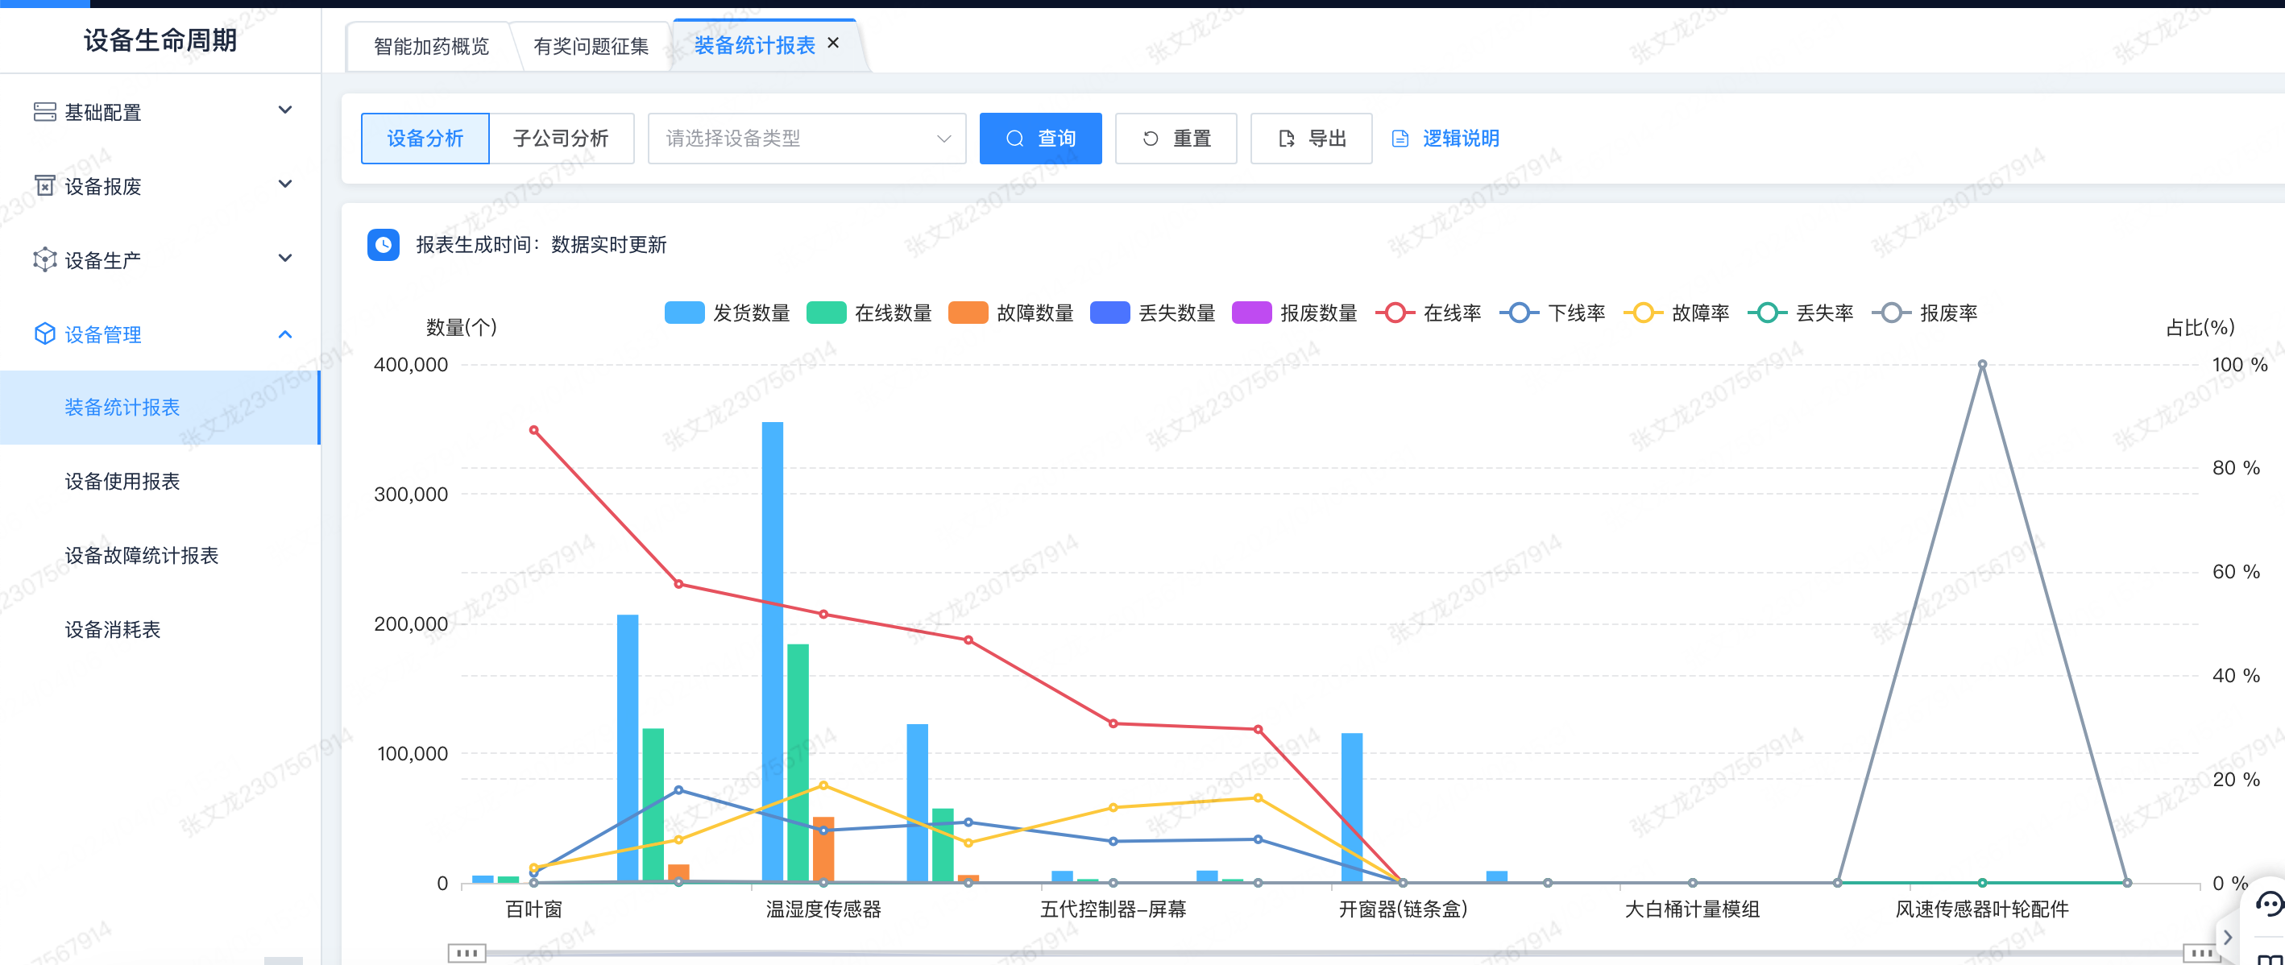The width and height of the screenshot is (2285, 965).
Task: Click left handle of chart zoom slider
Action: [467, 954]
